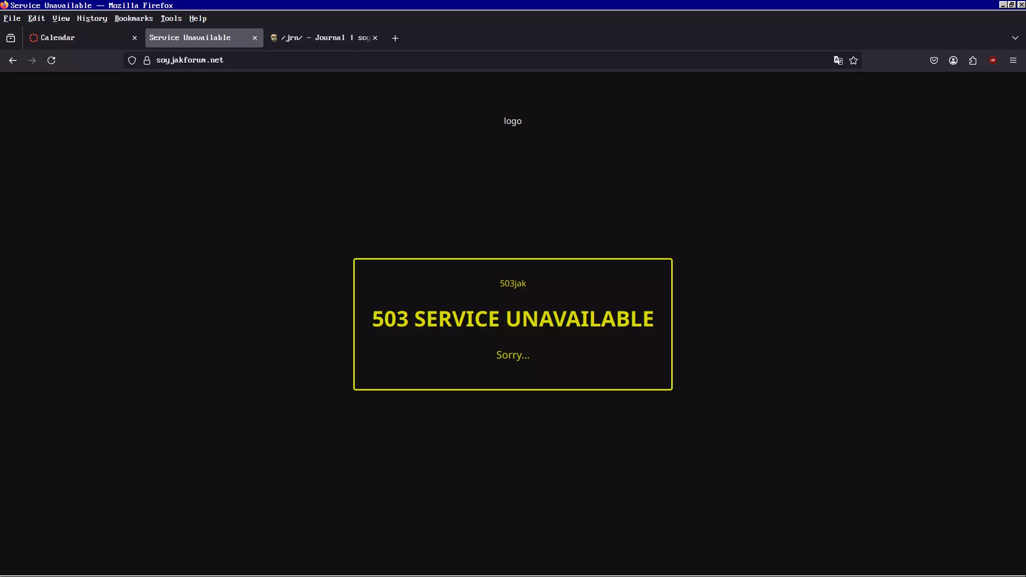Go back to the previous page
Image resolution: width=1026 pixels, height=577 pixels.
pos(13,60)
